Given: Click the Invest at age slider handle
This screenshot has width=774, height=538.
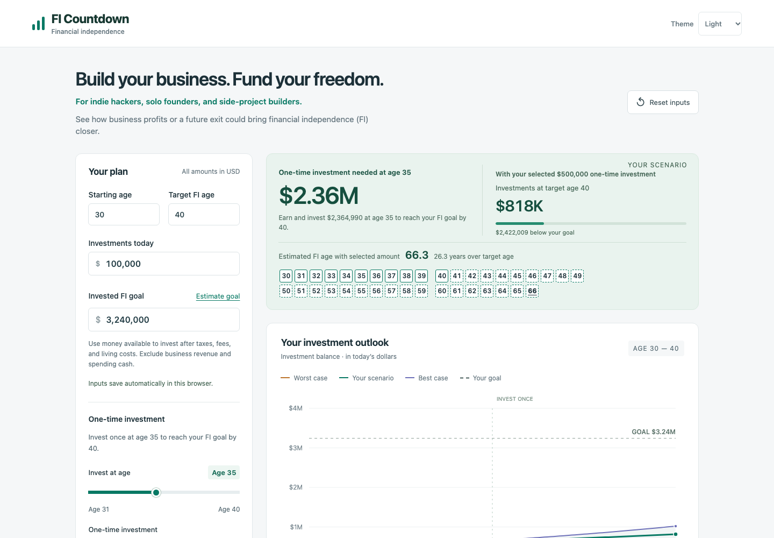Looking at the screenshot, I should click(156, 492).
